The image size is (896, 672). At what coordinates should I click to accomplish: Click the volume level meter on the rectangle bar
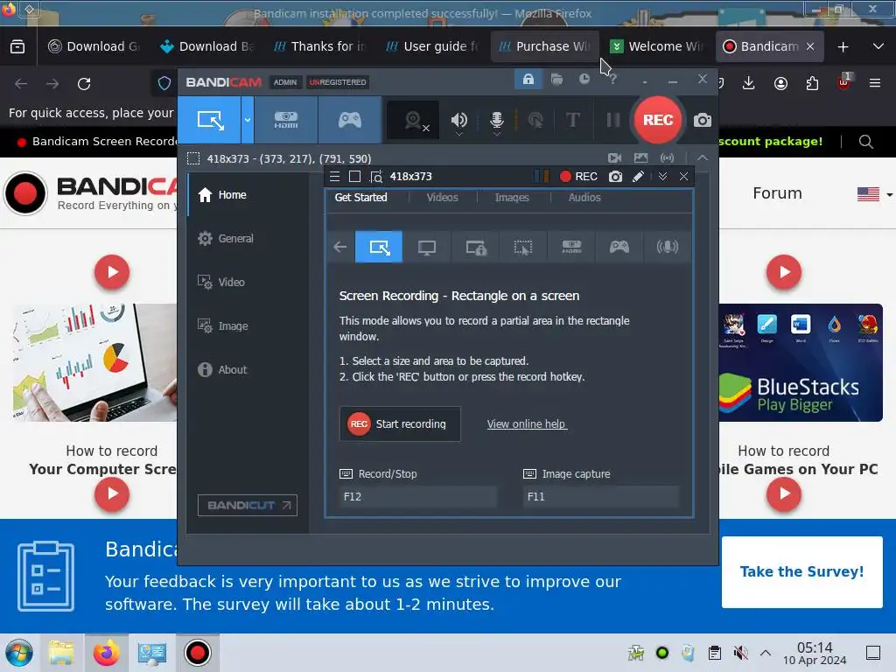pos(541,176)
